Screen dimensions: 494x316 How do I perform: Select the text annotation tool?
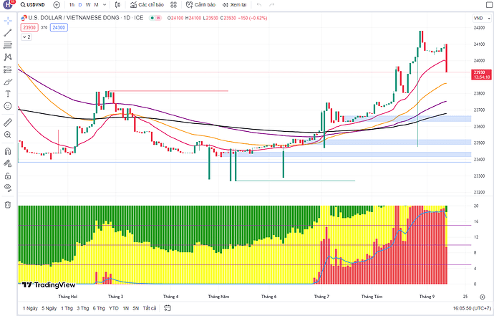[x=8, y=94]
